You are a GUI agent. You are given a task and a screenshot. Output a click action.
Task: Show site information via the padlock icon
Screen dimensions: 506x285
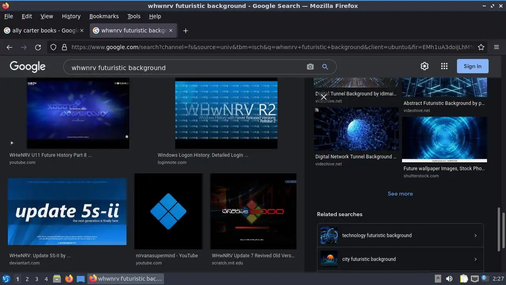tap(64, 47)
